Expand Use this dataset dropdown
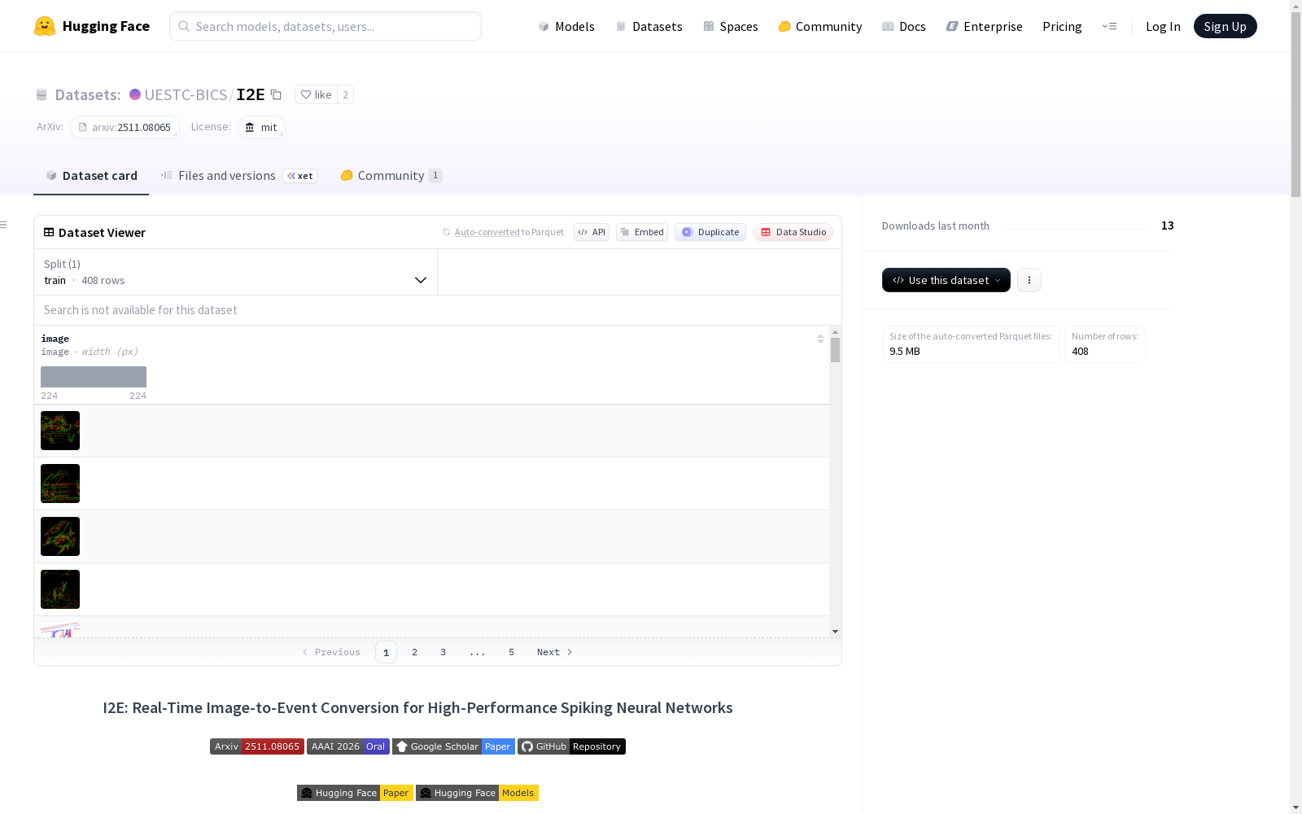The width and height of the screenshot is (1302, 814). [946, 280]
